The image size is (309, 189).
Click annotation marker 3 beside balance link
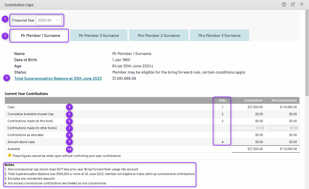(7, 78)
